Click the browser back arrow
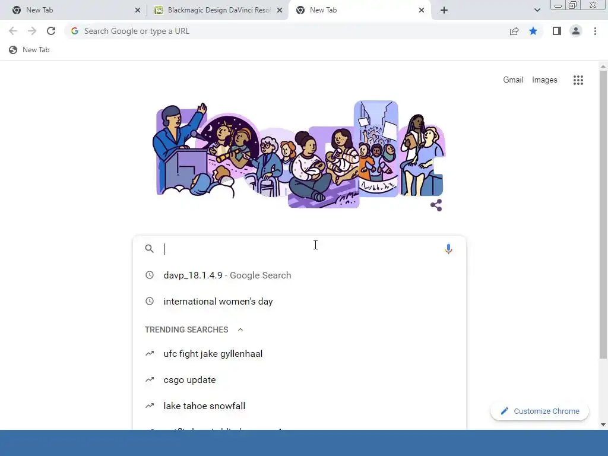608x456 pixels. pos(13,31)
